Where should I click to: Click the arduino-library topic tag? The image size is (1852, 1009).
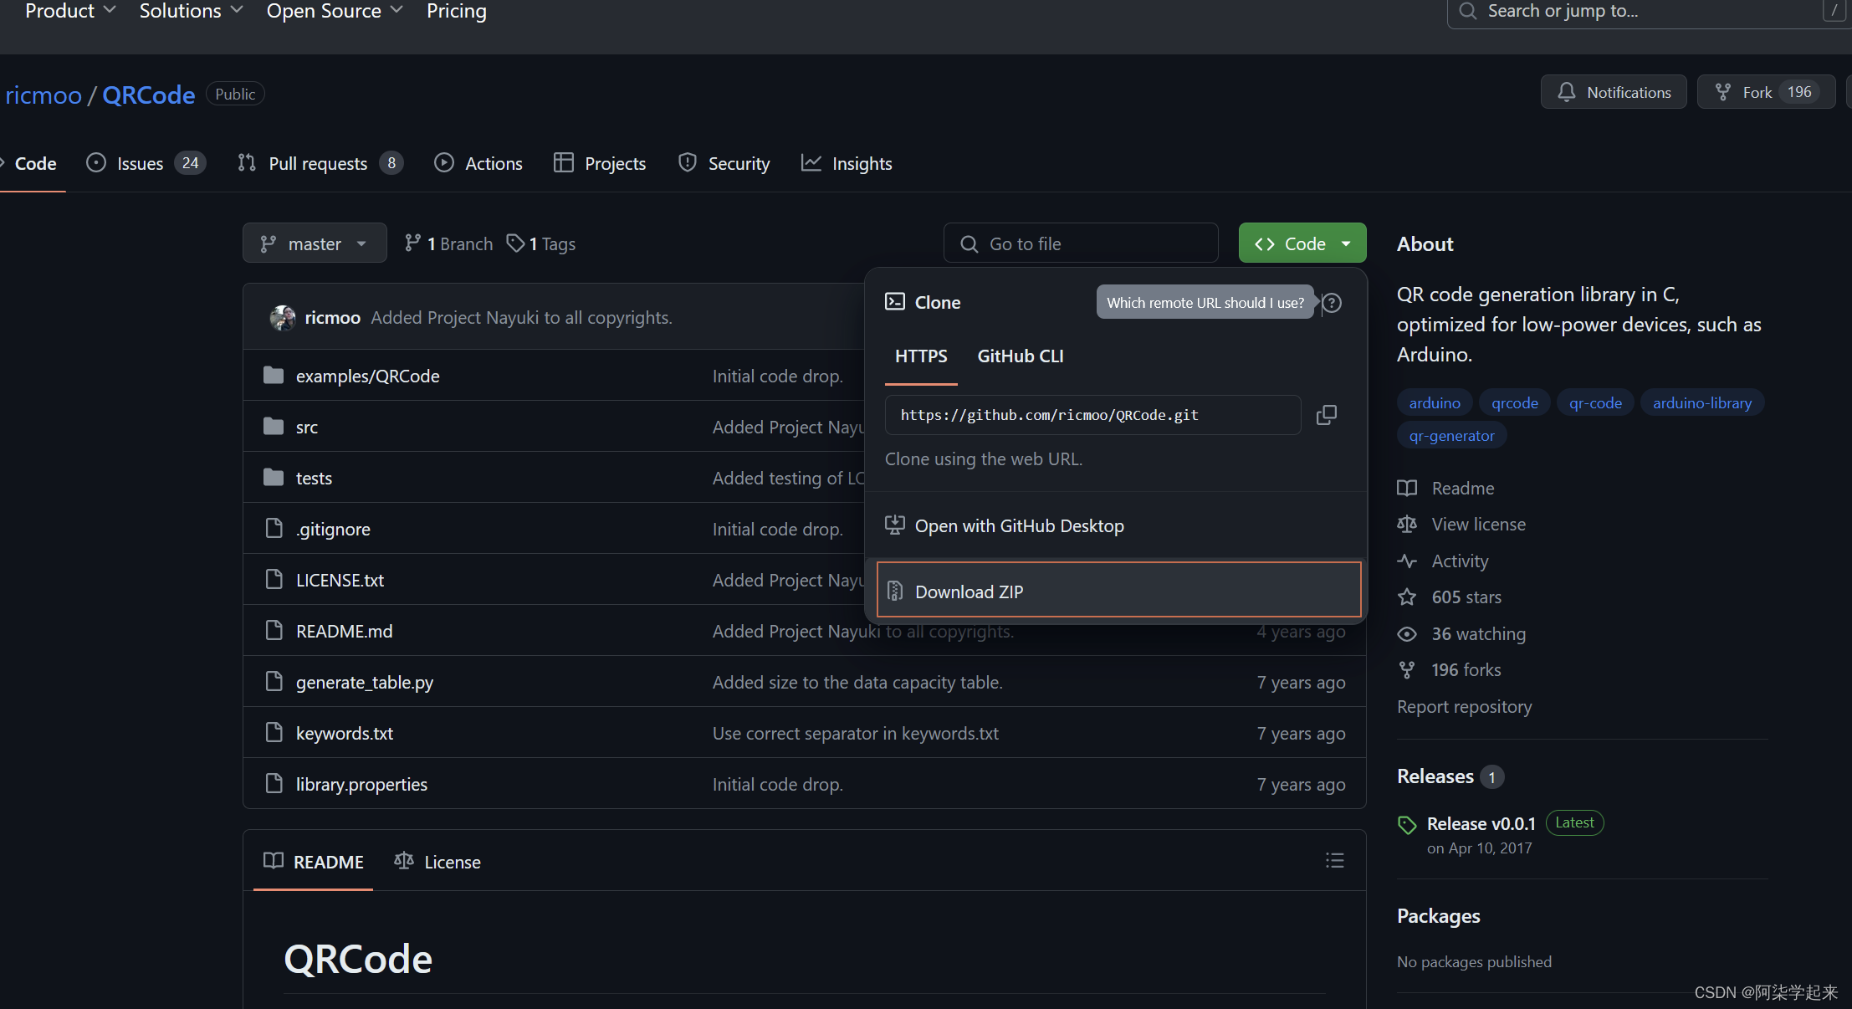tap(1701, 403)
